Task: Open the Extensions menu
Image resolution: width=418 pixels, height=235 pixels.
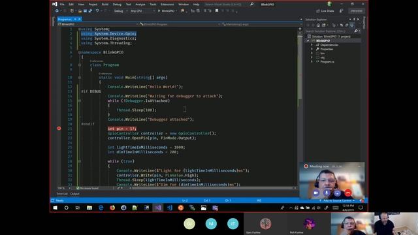Action: tap(167, 5)
